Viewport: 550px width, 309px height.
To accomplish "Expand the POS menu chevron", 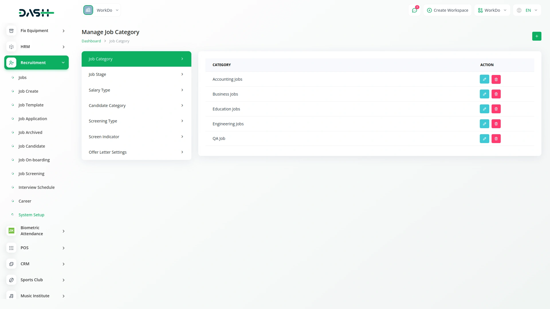I will (x=64, y=248).
